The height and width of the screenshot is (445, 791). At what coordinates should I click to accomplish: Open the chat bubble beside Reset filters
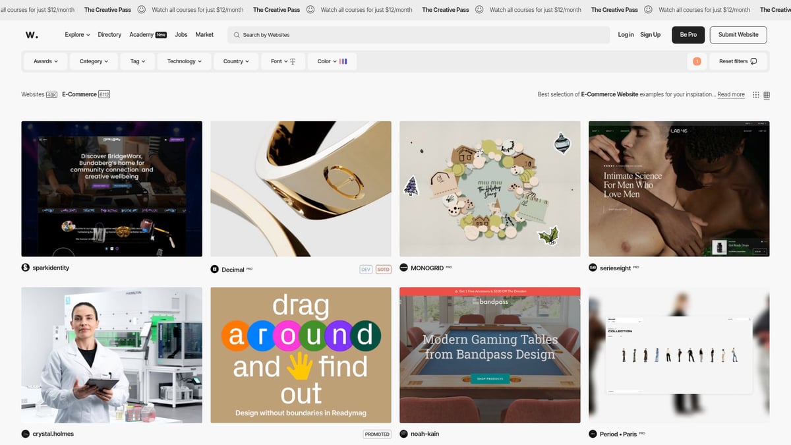[753, 61]
